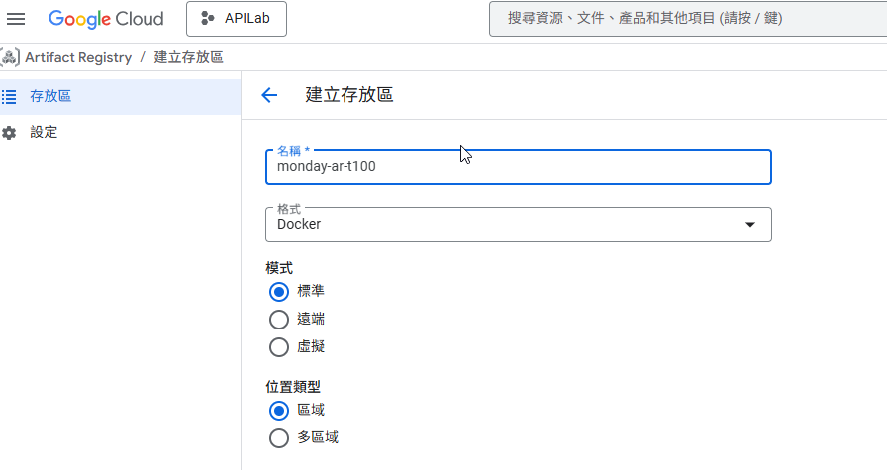Viewport: 887px width, 470px height.
Task: Focus the top search resources field
Action: (688, 19)
